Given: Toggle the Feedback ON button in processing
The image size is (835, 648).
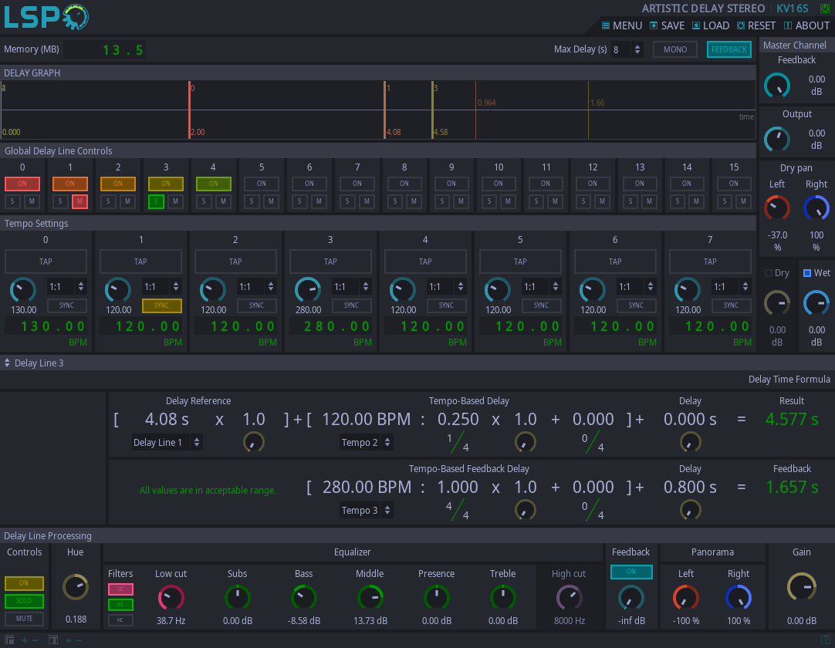Looking at the screenshot, I should coord(631,572).
